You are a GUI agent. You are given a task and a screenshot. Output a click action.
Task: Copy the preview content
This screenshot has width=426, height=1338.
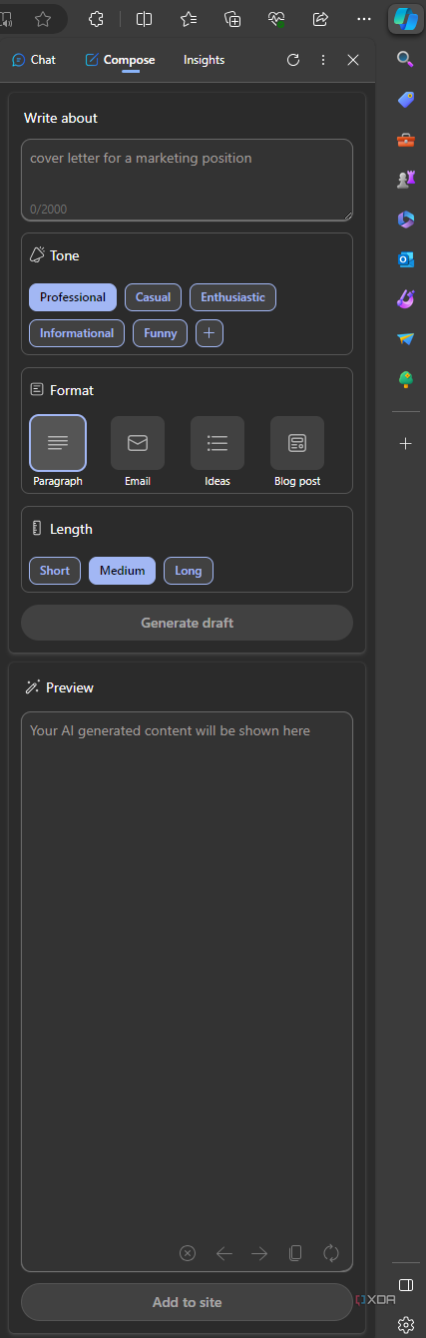tap(295, 1253)
